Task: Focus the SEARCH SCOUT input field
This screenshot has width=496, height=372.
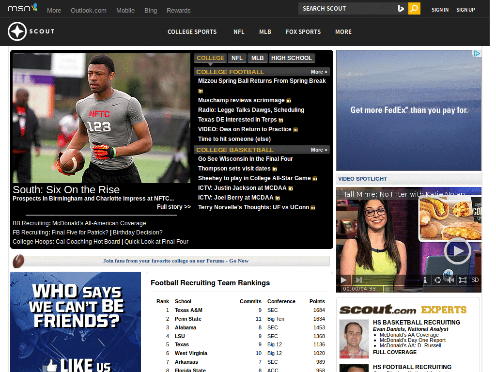Action: pos(346,9)
